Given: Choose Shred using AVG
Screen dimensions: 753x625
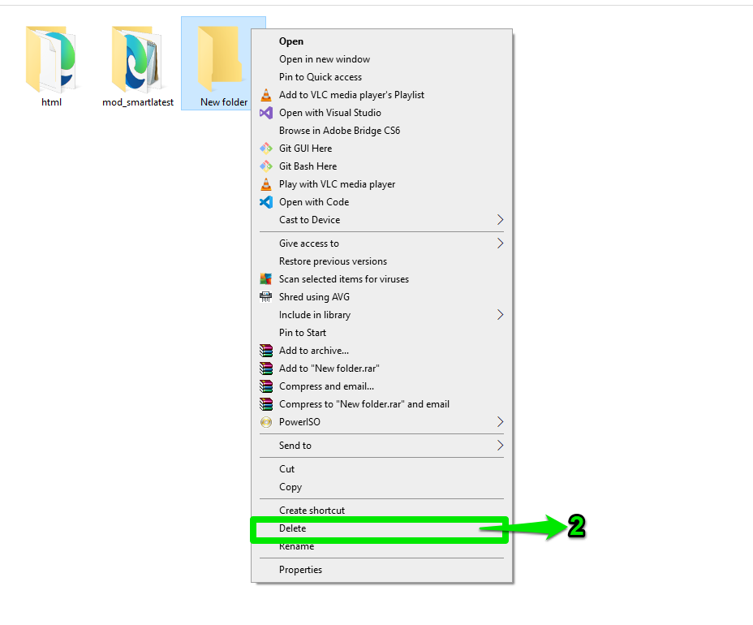Looking at the screenshot, I should point(382,297).
